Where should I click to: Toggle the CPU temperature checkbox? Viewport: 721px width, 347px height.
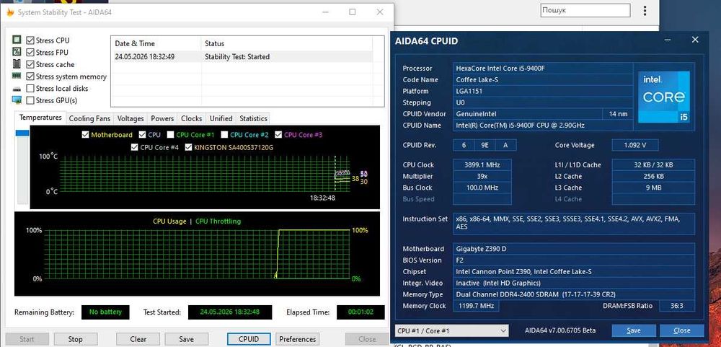tap(142, 135)
